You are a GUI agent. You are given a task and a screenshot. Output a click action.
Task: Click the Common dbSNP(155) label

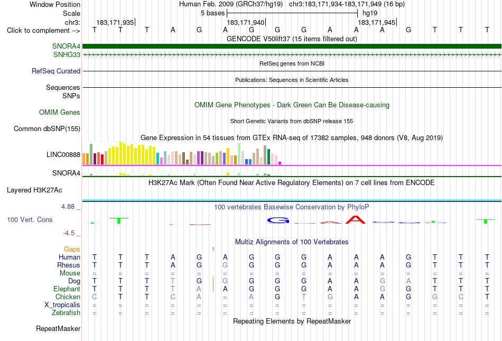click(47, 128)
